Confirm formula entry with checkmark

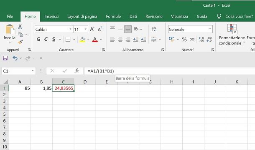point(64,71)
